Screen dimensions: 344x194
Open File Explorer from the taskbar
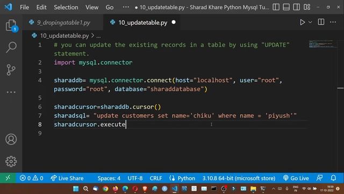(253, 189)
